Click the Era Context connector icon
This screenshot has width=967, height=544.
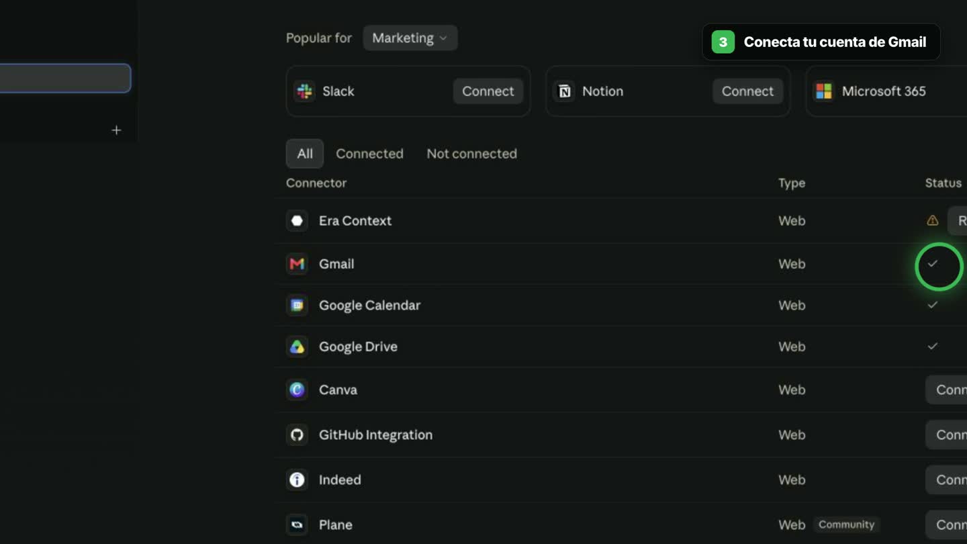tap(297, 221)
